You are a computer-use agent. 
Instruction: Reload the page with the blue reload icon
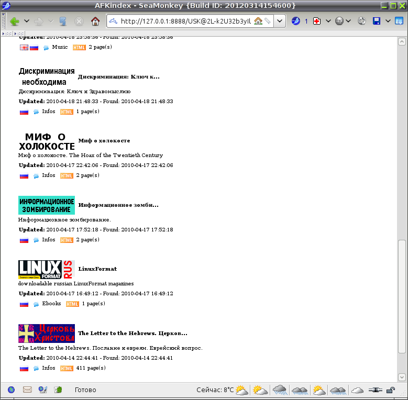point(63,21)
